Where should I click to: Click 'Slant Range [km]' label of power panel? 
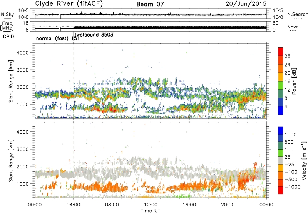11,81
